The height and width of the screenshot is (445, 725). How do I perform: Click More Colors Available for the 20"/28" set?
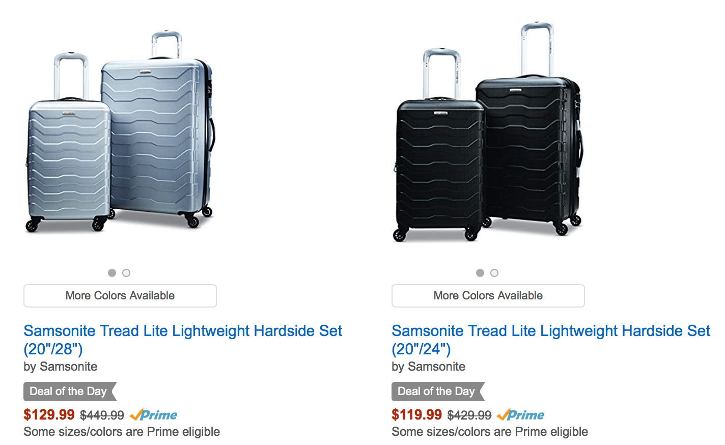coord(120,296)
